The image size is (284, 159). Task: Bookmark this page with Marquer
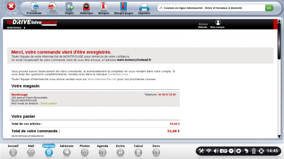tap(104, 8)
